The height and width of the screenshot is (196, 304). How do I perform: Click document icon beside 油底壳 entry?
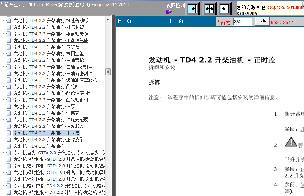pos(8,113)
